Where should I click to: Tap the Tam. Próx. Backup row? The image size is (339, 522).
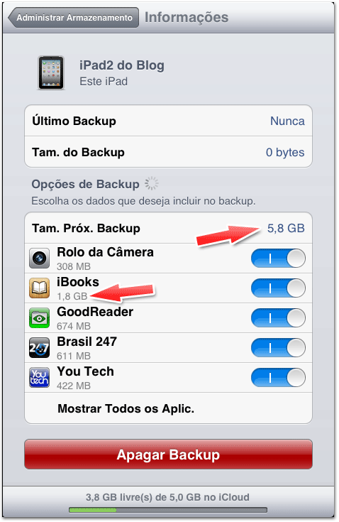tap(168, 228)
